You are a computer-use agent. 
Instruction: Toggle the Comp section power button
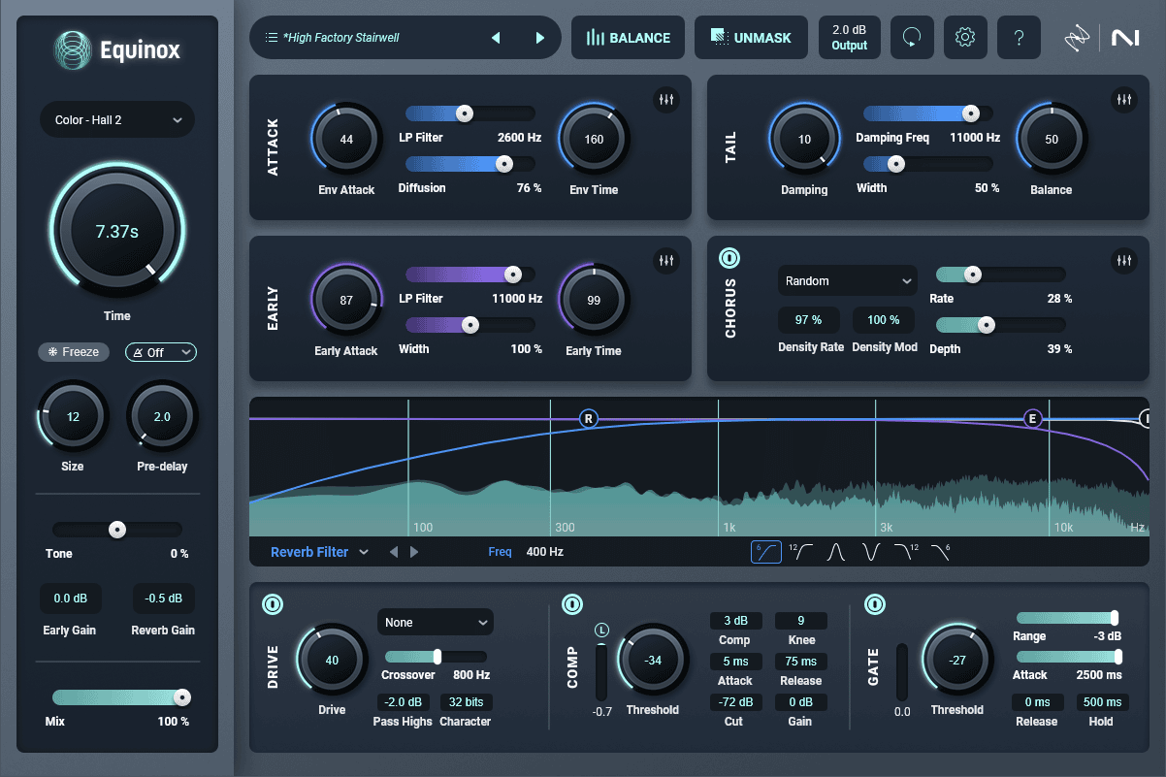572,604
